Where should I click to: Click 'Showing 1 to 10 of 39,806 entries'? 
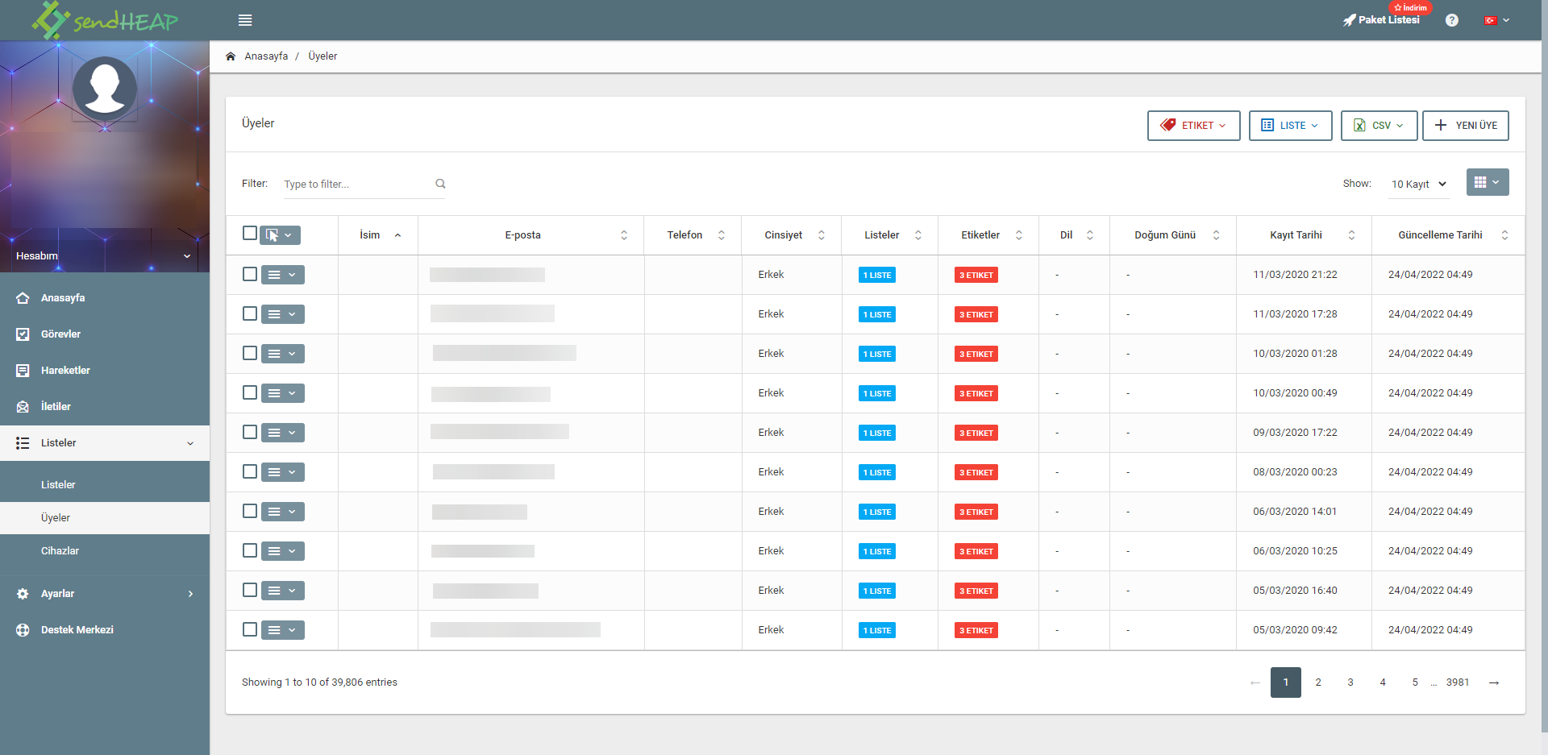(x=319, y=682)
